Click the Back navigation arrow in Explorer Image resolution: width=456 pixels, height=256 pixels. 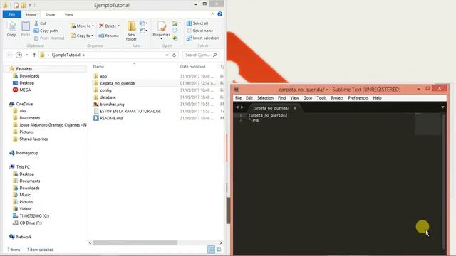click(x=9, y=55)
